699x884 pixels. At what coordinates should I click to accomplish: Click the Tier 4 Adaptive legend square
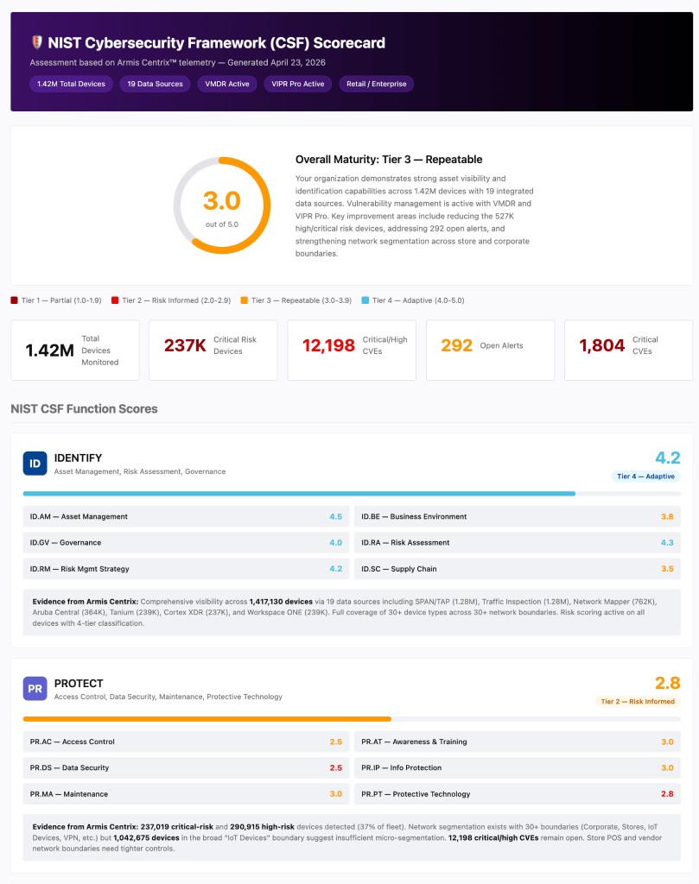[x=365, y=300]
